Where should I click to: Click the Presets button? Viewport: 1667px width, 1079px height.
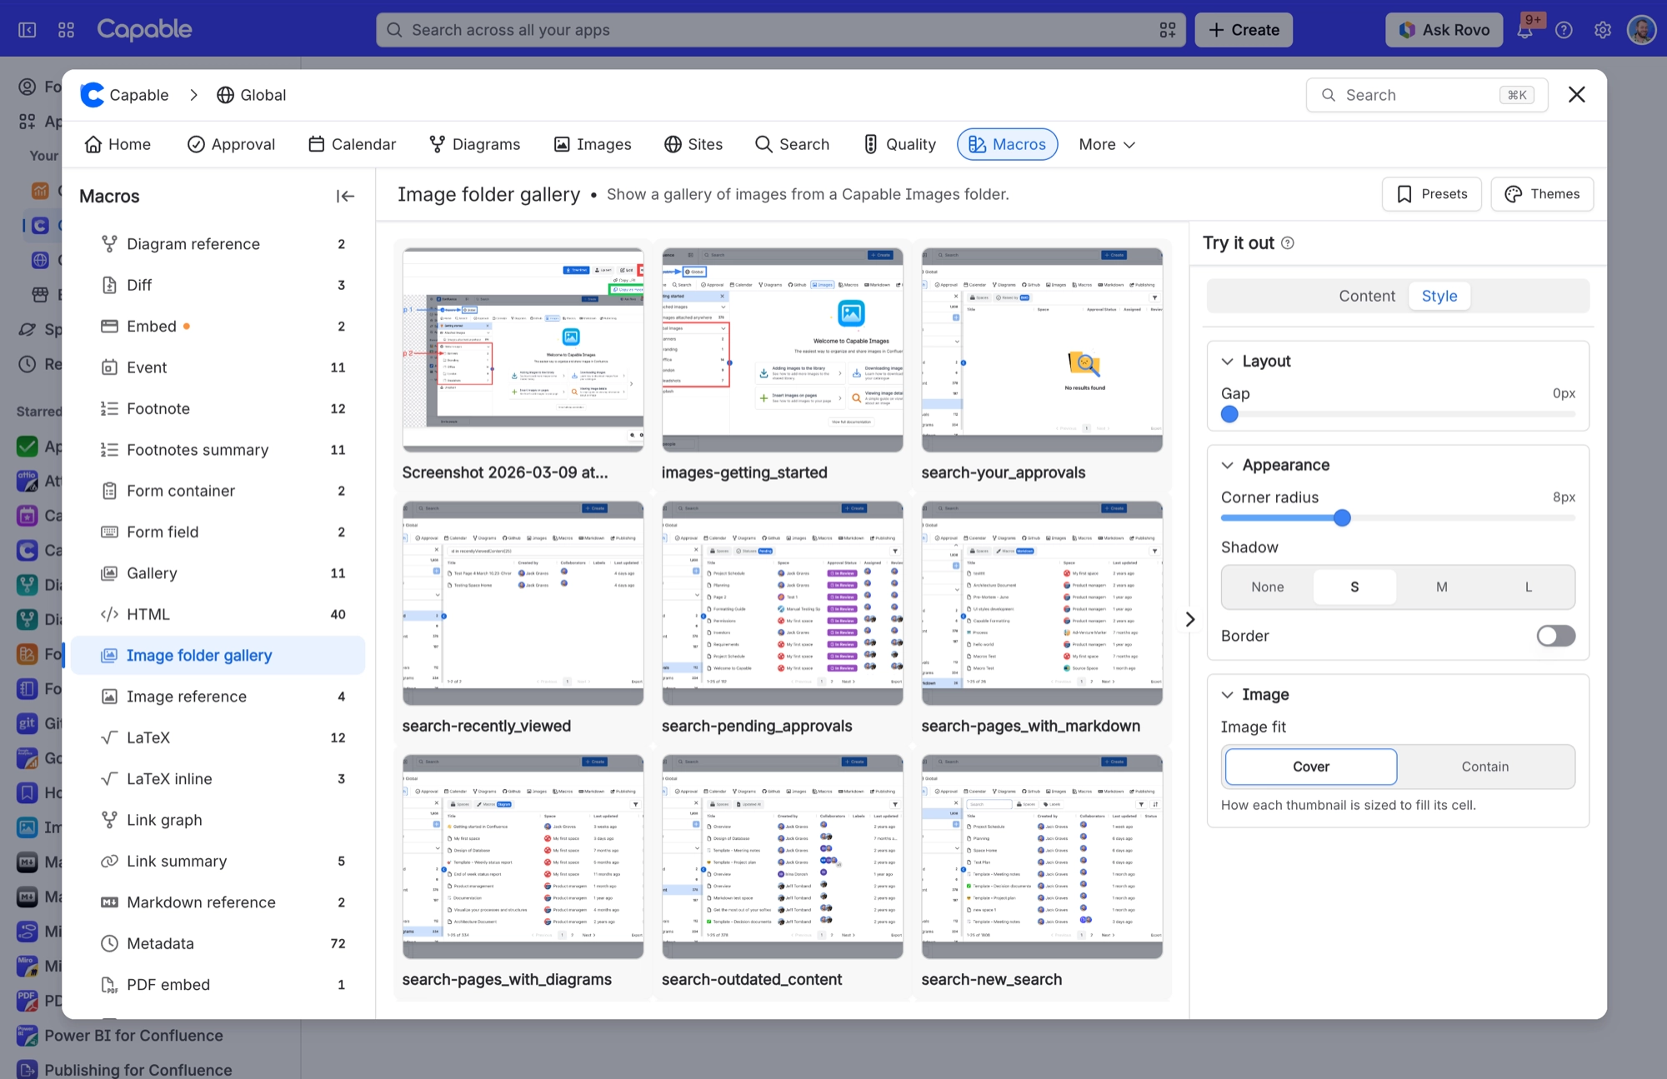click(1432, 194)
